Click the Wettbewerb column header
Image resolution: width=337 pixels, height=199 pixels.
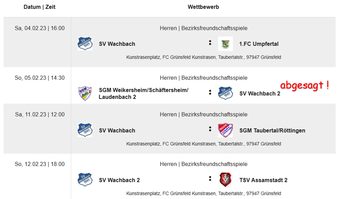click(x=203, y=7)
